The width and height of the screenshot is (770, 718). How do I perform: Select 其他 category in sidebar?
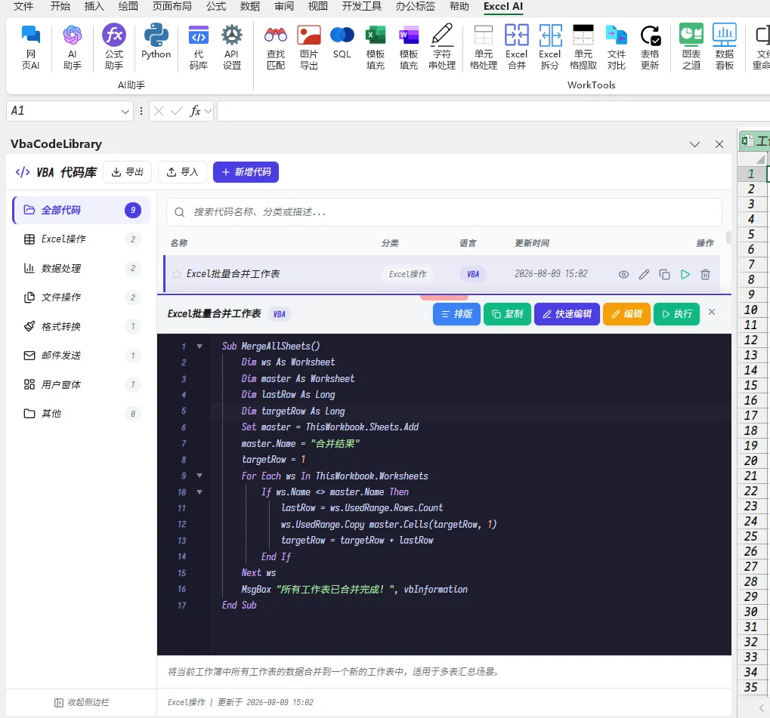(x=81, y=414)
